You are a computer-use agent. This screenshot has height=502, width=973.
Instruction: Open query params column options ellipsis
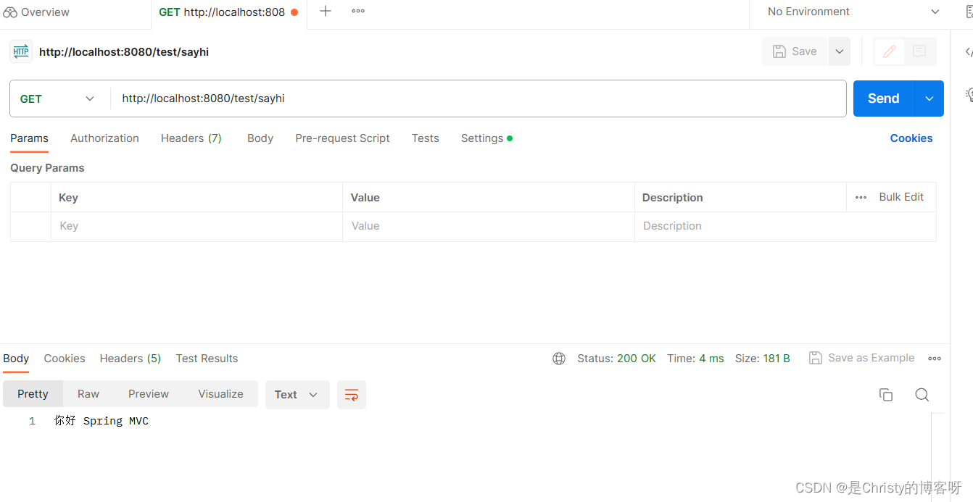tap(861, 197)
